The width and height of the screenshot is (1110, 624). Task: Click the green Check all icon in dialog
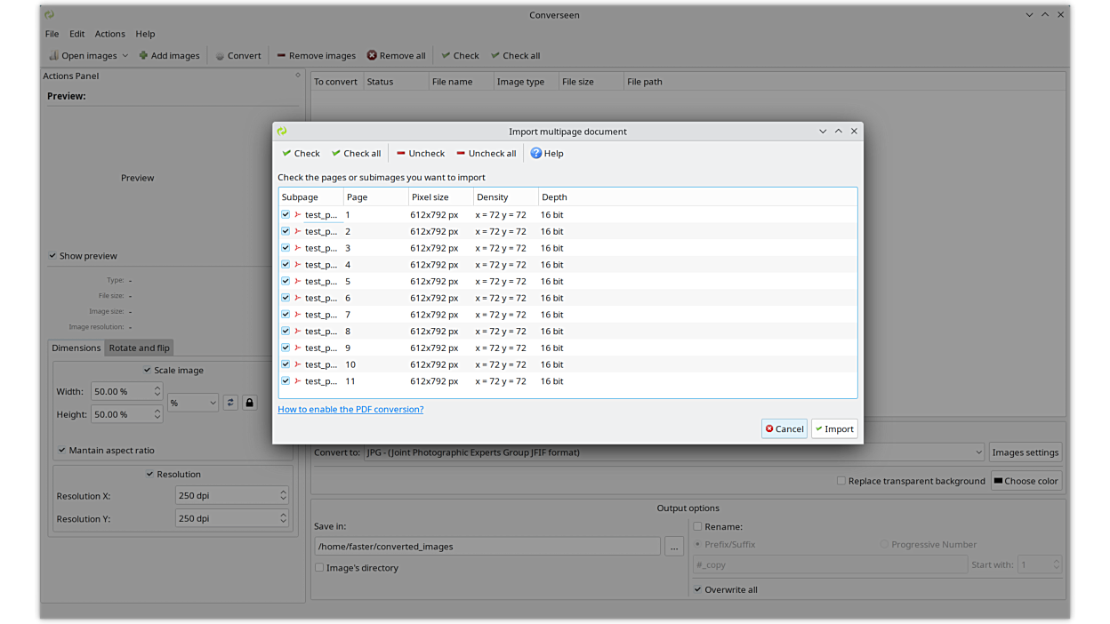336,154
